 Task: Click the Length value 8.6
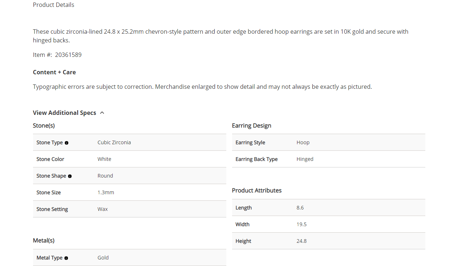coord(300,208)
